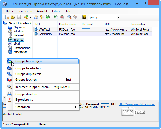Sort by the Titel column header
Image resolution: width=161 pixels, height=129 pixels.
click(45, 24)
